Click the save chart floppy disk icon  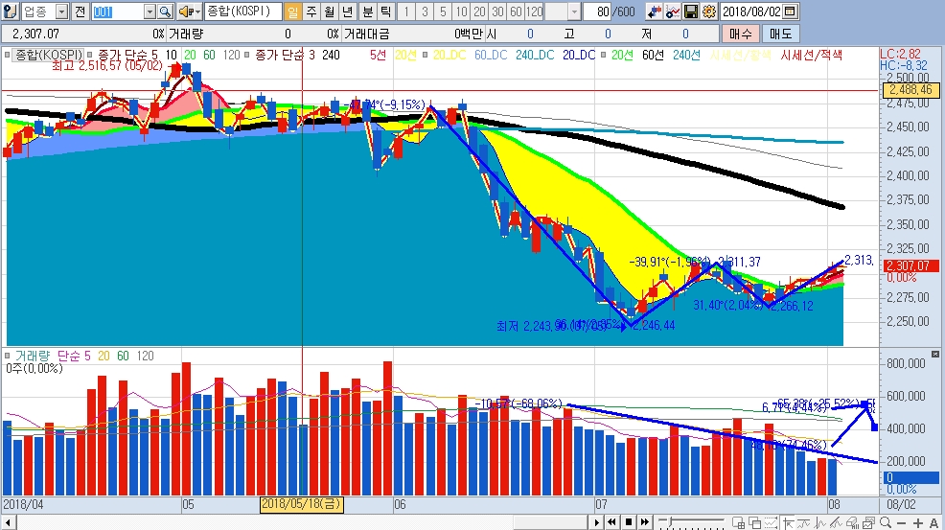point(690,12)
